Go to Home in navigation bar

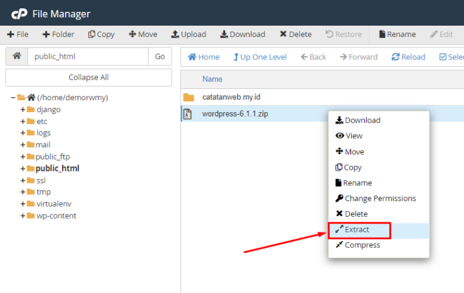(204, 57)
